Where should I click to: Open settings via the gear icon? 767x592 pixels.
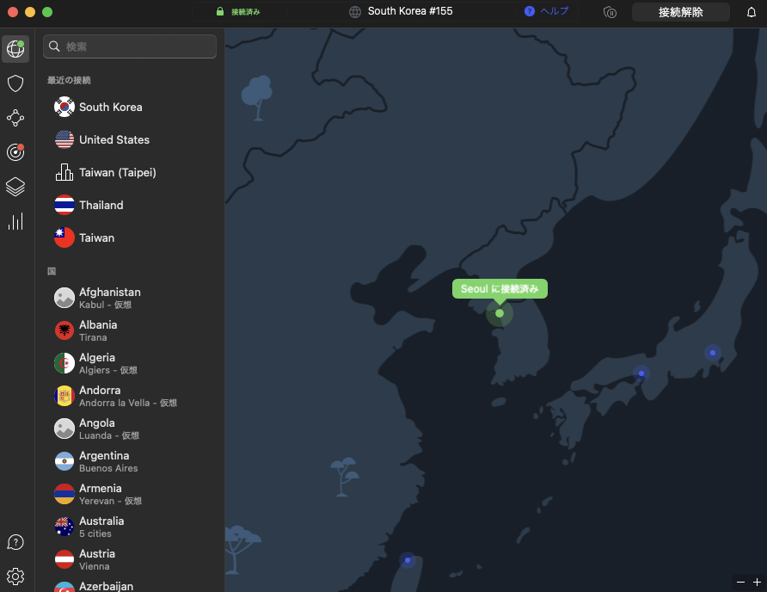click(15, 576)
